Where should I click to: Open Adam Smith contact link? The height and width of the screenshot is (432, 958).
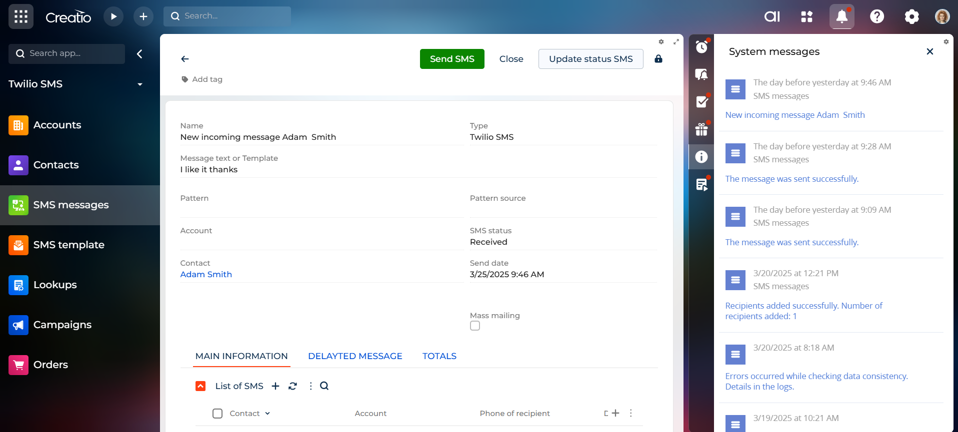click(206, 274)
